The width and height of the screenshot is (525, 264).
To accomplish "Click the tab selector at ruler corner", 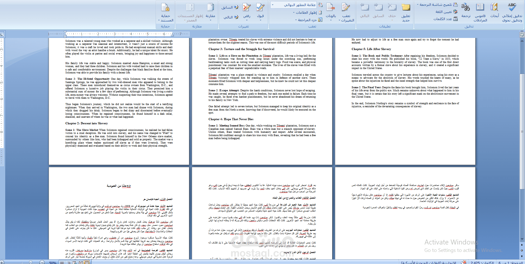I will point(2,34).
